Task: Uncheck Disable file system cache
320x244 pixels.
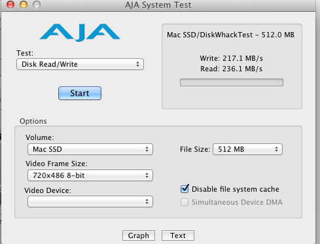Action: (x=185, y=189)
